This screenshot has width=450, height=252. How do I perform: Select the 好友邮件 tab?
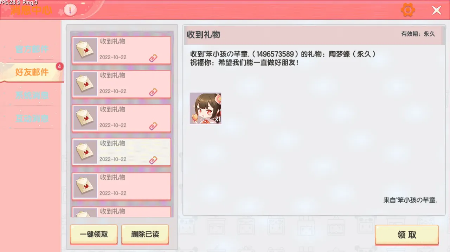pos(32,72)
